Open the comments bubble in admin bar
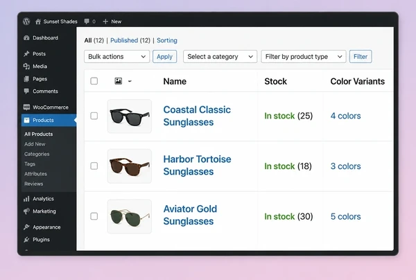The height and width of the screenshot is (280, 416). click(87, 21)
